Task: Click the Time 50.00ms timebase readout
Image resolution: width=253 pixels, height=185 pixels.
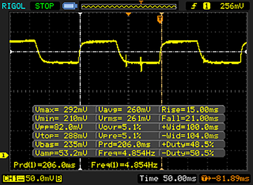Action: point(168,179)
